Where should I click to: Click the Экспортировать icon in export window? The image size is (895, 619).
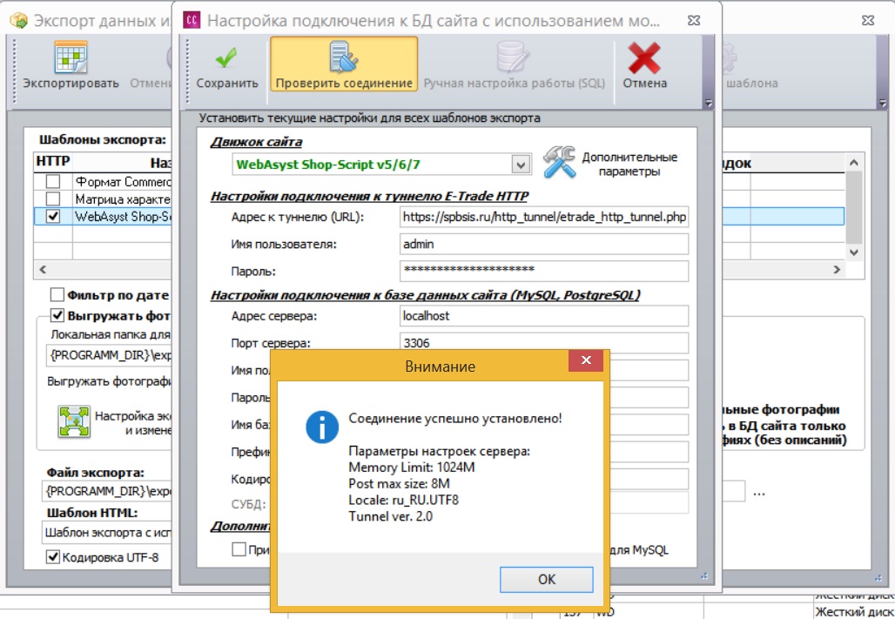[x=71, y=57]
